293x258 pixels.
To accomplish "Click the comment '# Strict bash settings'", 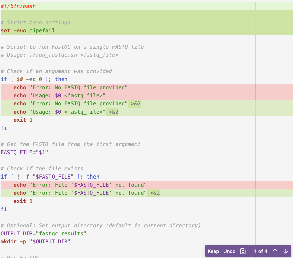I will [x=36, y=22].
